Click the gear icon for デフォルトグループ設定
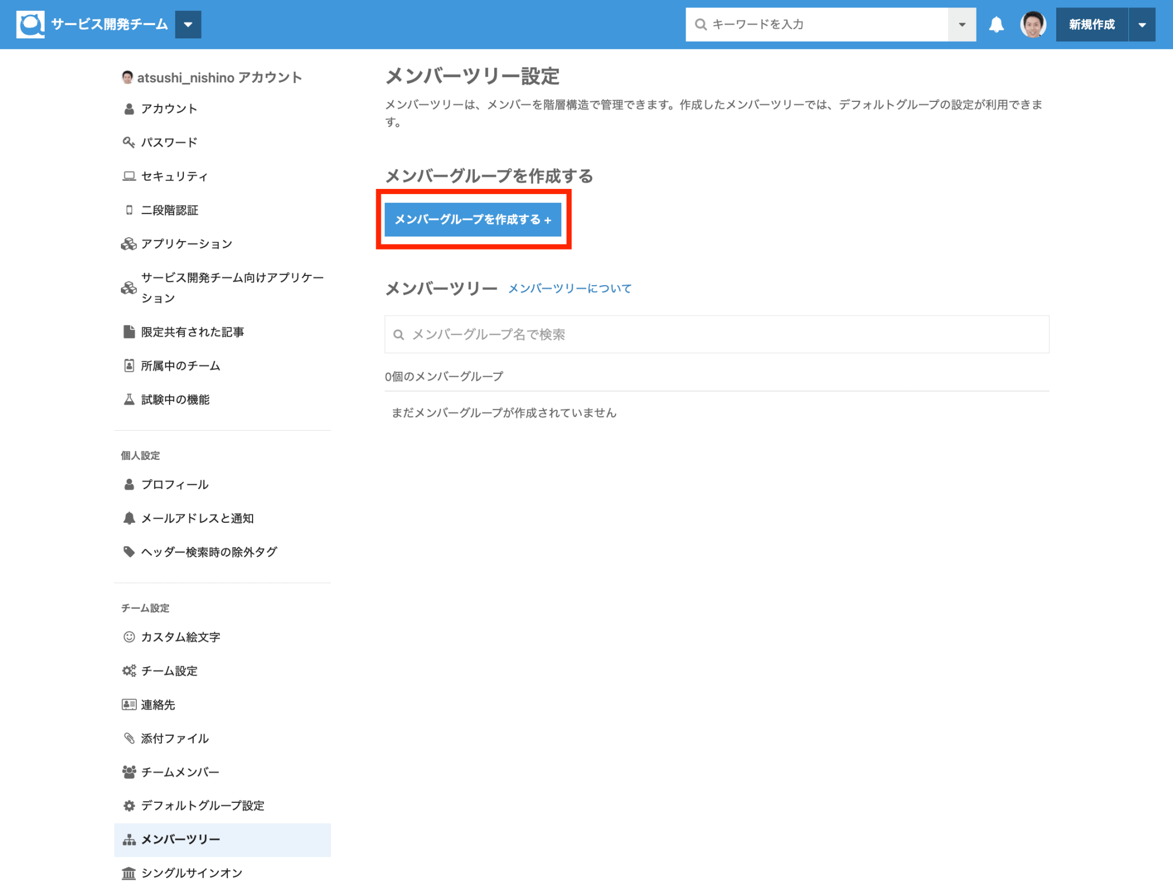1173x895 pixels. (129, 806)
